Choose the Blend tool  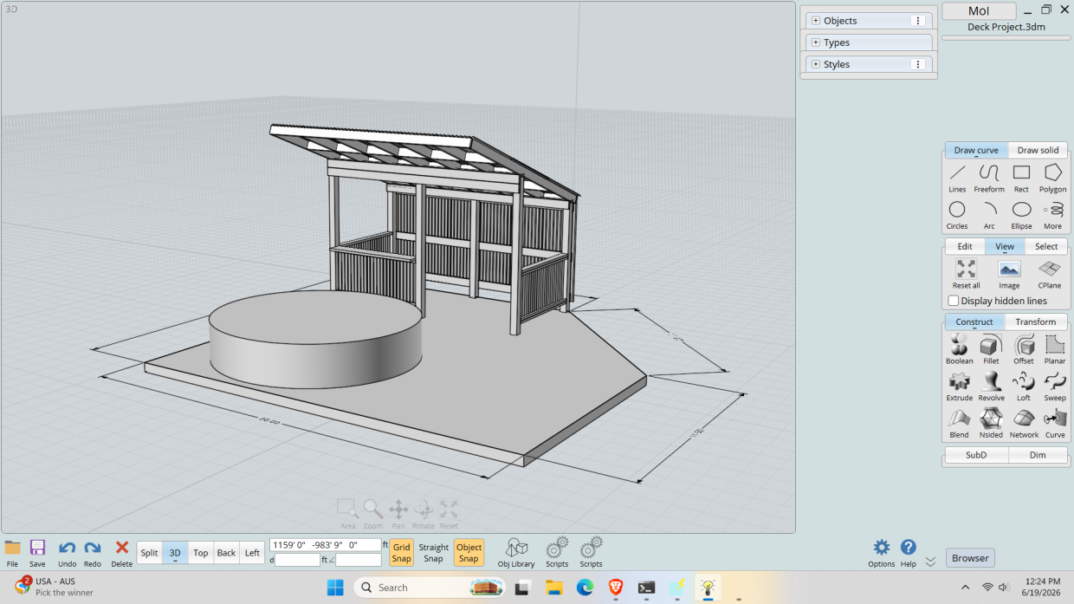click(959, 424)
